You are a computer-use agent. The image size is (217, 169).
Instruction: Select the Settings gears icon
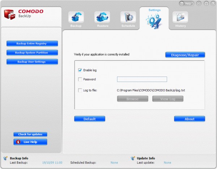pyautogui.click(x=154, y=21)
